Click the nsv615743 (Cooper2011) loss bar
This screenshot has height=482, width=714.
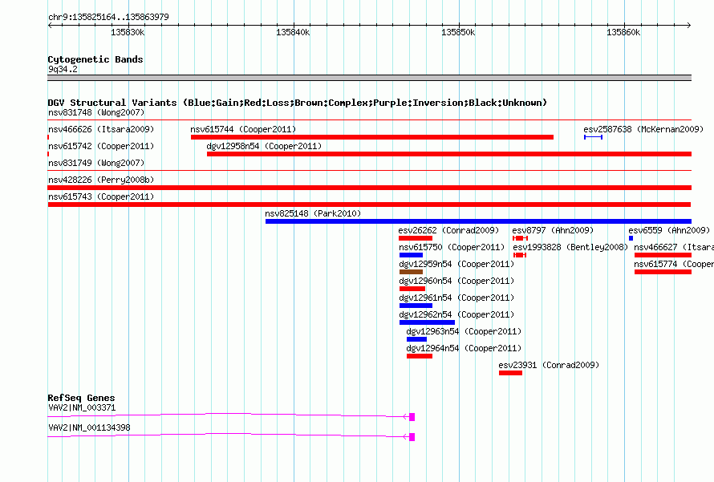(x=369, y=205)
